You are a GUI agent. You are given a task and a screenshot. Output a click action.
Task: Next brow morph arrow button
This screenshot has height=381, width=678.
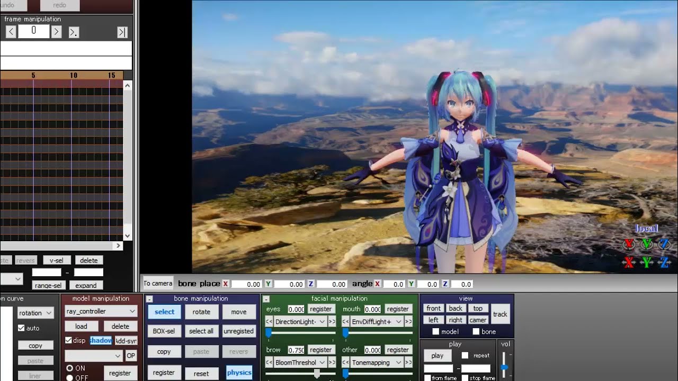[332, 362]
